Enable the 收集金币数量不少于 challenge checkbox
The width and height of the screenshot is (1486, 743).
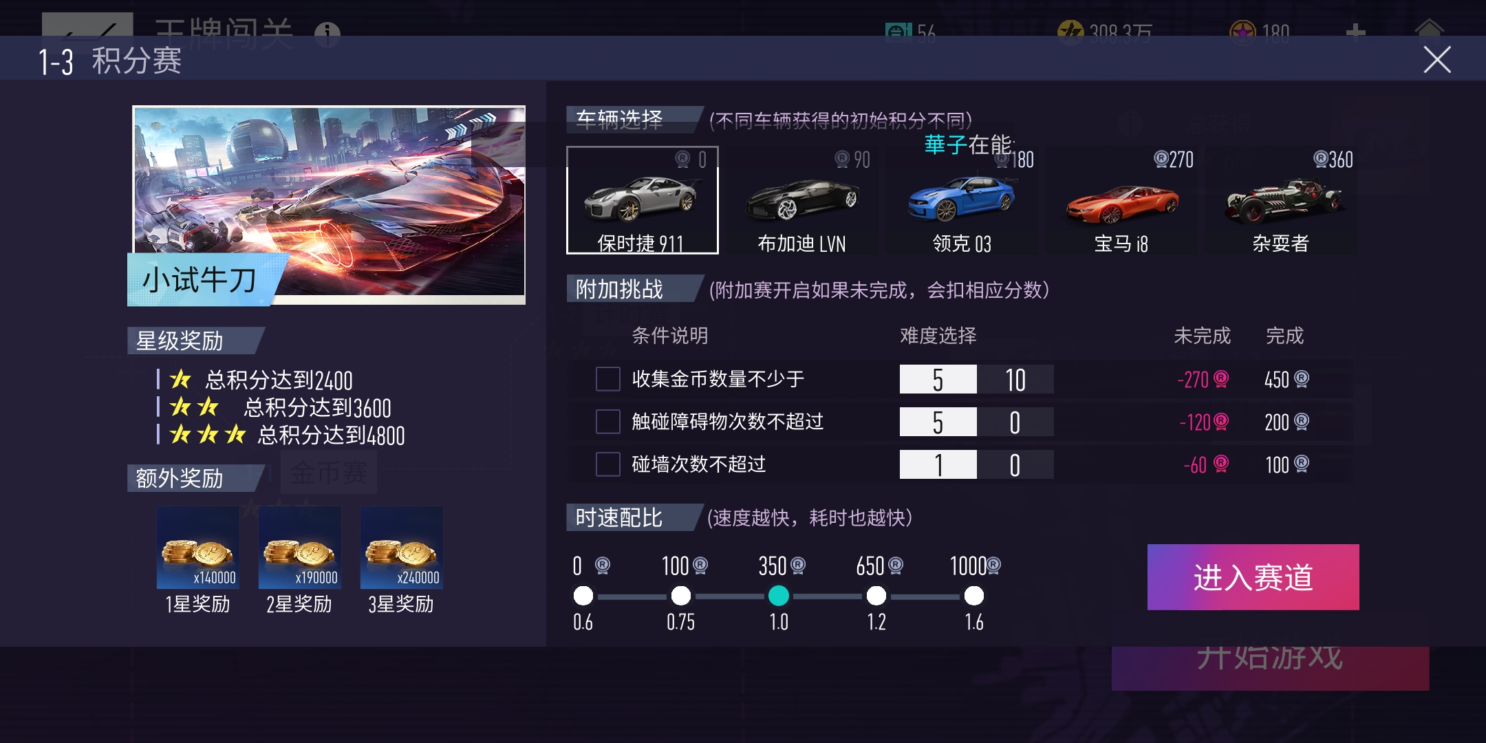point(608,379)
